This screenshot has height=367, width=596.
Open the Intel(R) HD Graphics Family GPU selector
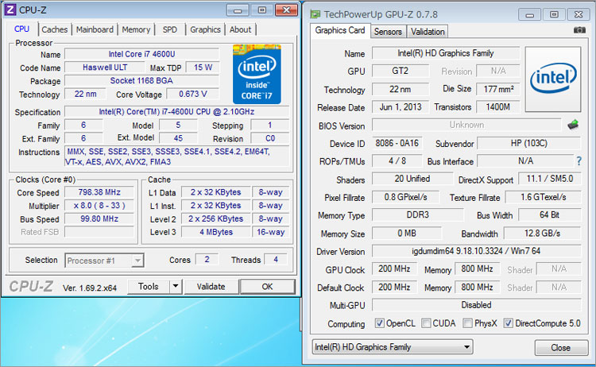click(393, 347)
